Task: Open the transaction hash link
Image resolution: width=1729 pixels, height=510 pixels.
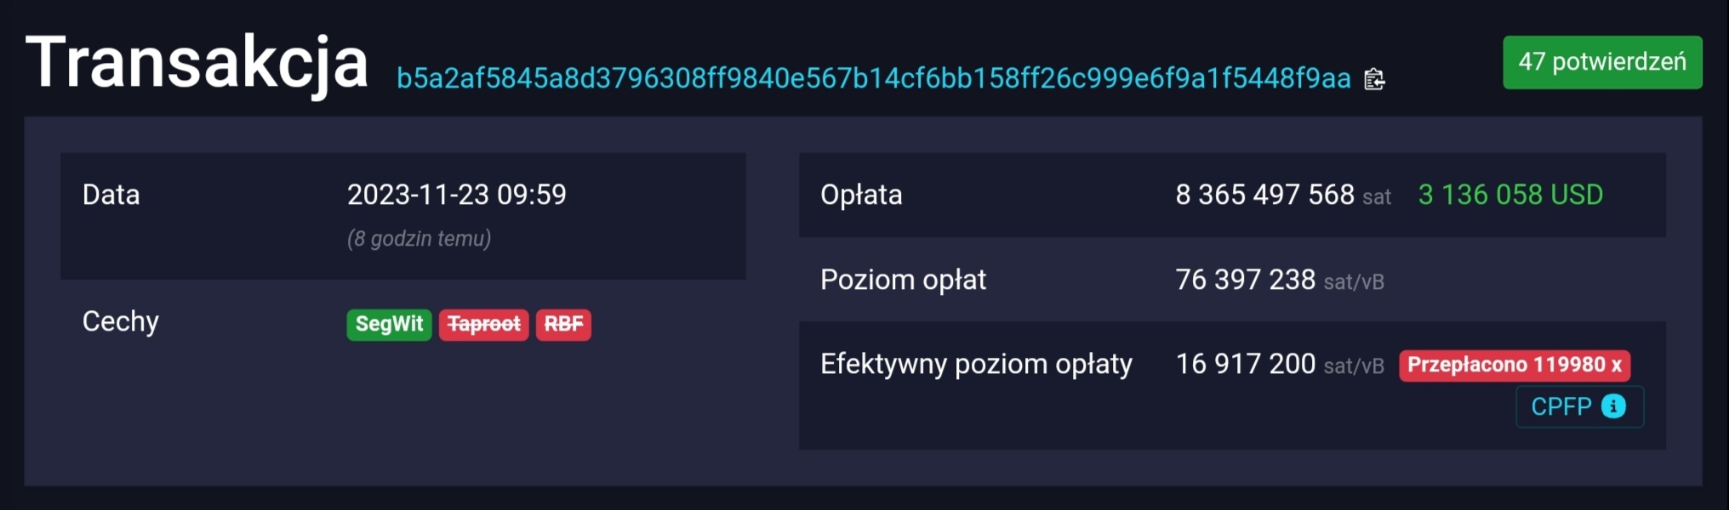Action: [x=873, y=78]
